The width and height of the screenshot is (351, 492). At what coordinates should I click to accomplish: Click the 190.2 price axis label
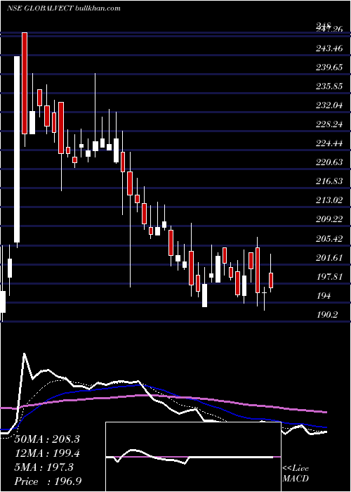click(327, 315)
